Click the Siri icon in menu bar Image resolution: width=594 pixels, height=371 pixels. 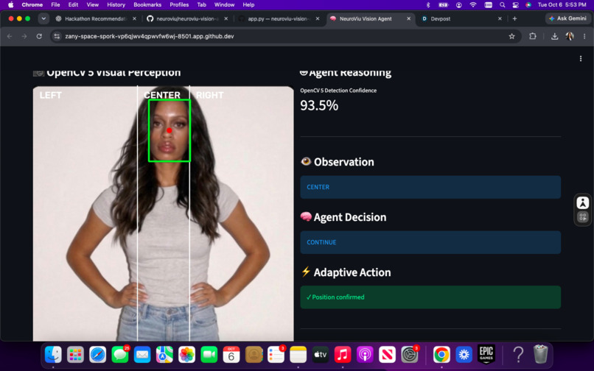(x=528, y=4)
